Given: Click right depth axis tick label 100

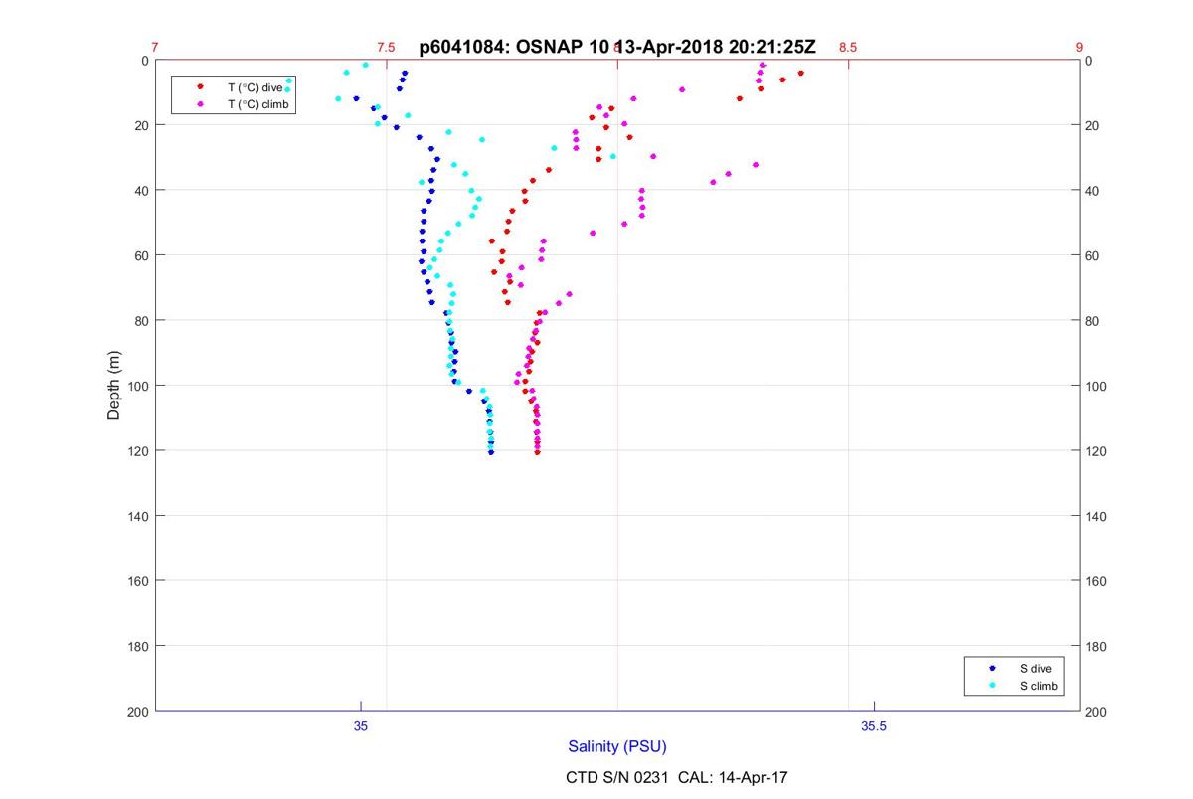Looking at the screenshot, I should coord(1096,386).
